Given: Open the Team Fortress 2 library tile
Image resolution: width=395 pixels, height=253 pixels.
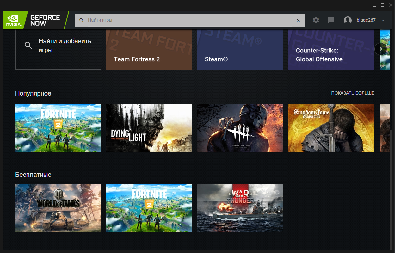Looking at the screenshot, I should (149, 50).
